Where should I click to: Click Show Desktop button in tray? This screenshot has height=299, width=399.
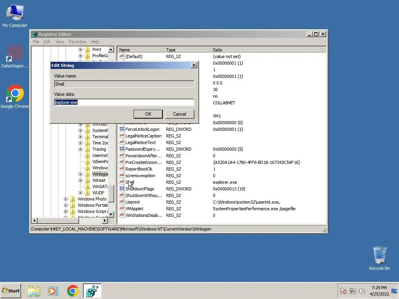(x=395, y=290)
